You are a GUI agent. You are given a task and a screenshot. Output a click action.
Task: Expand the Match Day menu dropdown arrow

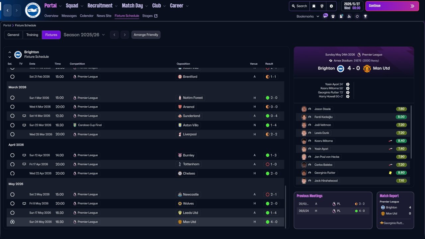click(146, 6)
